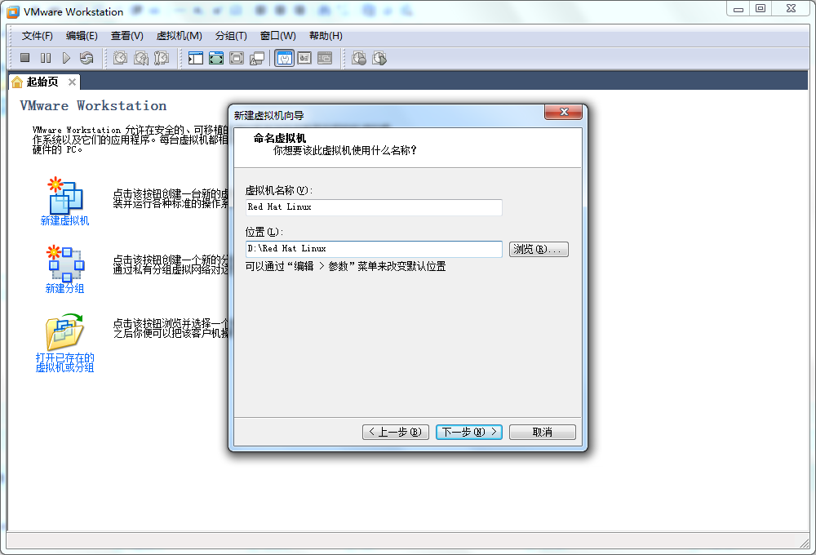Click the 打开已存在的虚拟机或分组 folder icon
Viewport: 816px width, 555px height.
(65, 331)
